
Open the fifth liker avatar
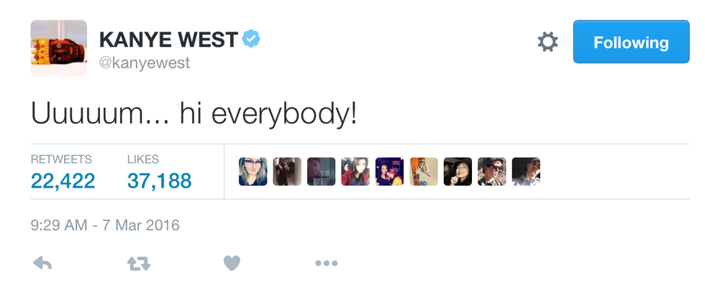tap(389, 172)
